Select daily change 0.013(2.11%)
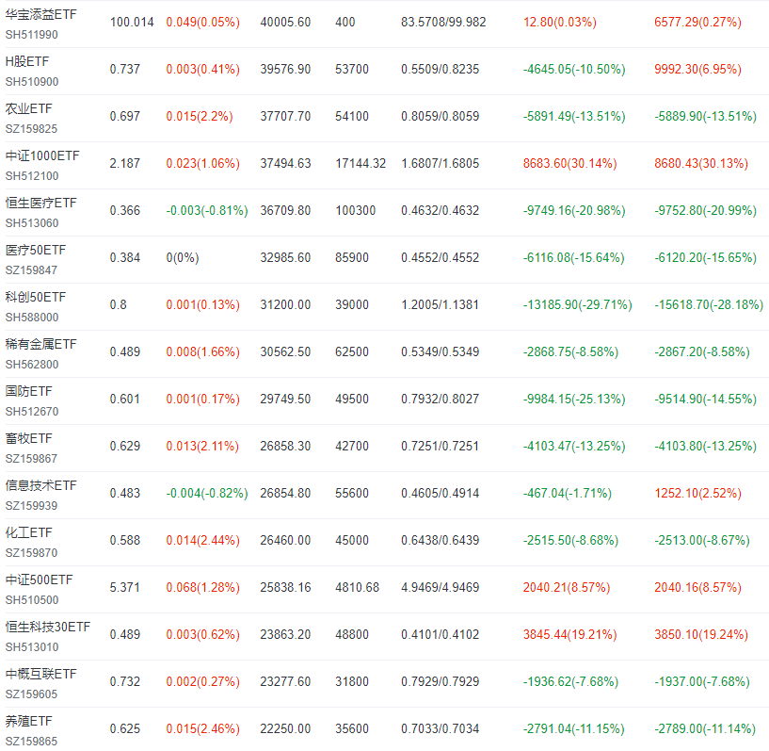 [202, 447]
